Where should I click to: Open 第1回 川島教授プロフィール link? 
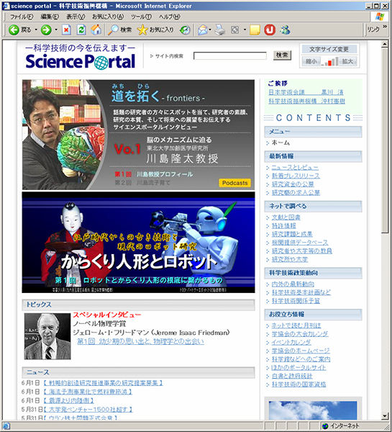[x=154, y=174]
